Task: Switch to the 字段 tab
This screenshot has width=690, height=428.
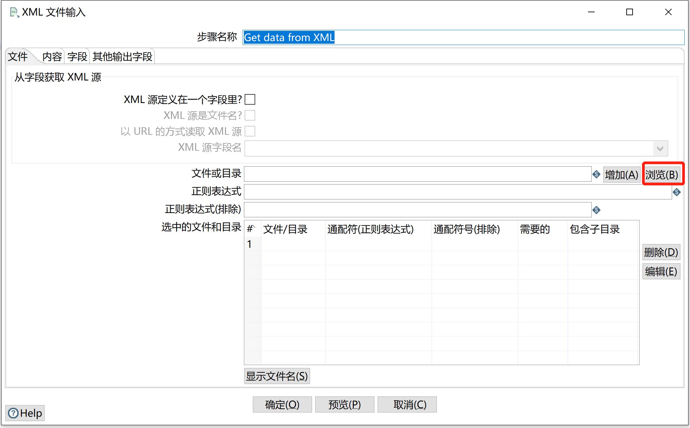Action: [x=77, y=57]
